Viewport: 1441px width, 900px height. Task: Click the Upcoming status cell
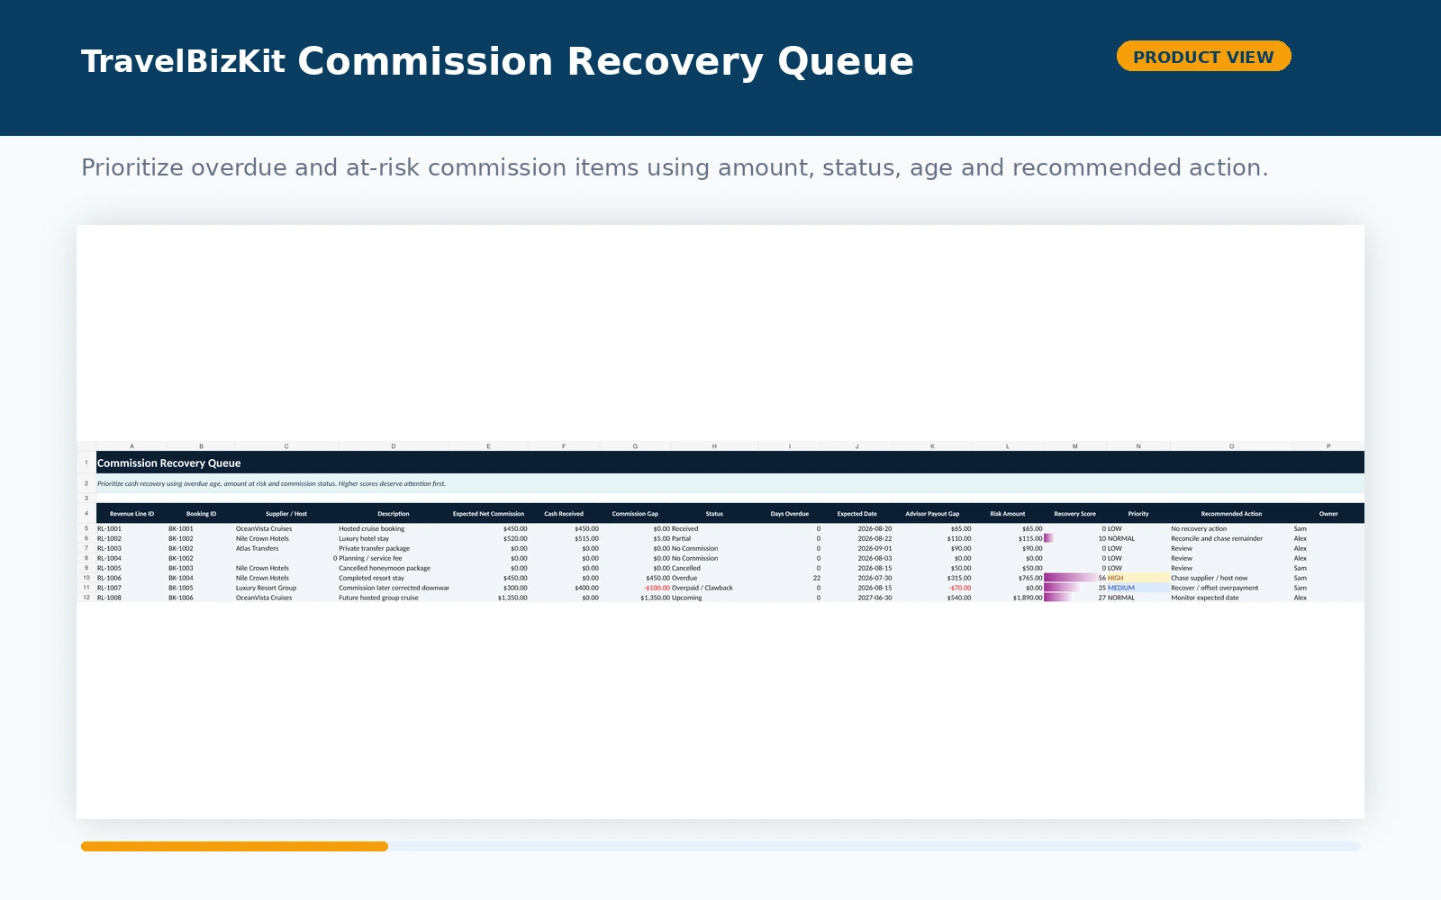(714, 598)
